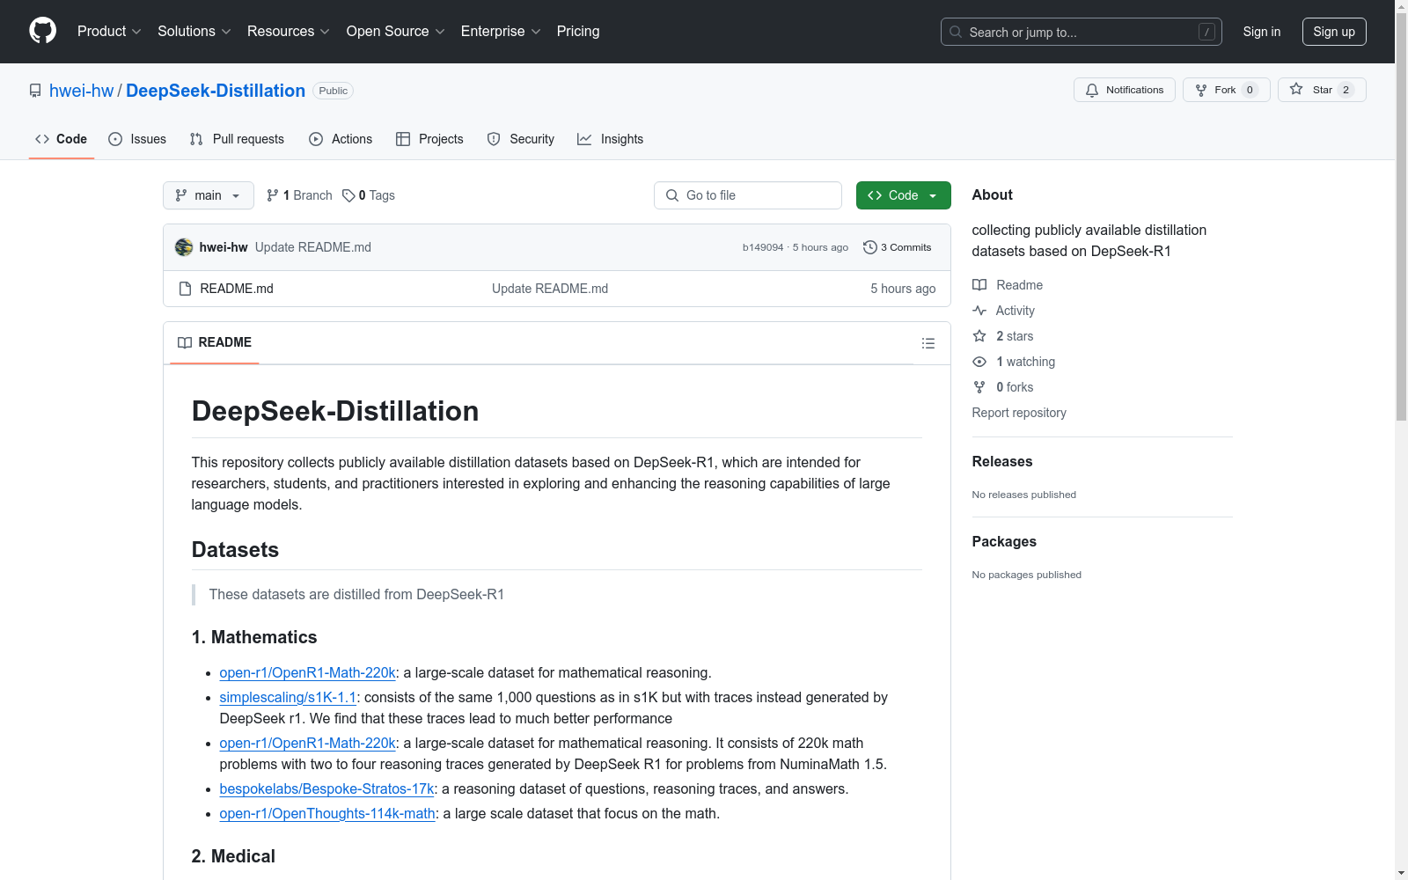Click the fork icon beside 0 forks
Screen dimensions: 1408x880
point(979,387)
